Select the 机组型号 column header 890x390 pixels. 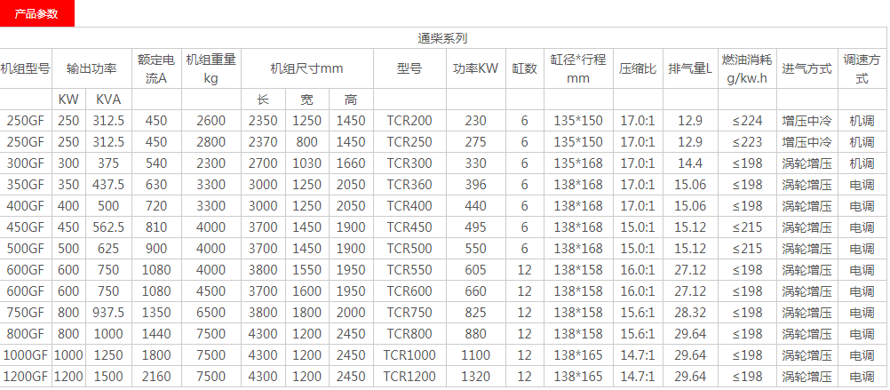(x=26, y=68)
